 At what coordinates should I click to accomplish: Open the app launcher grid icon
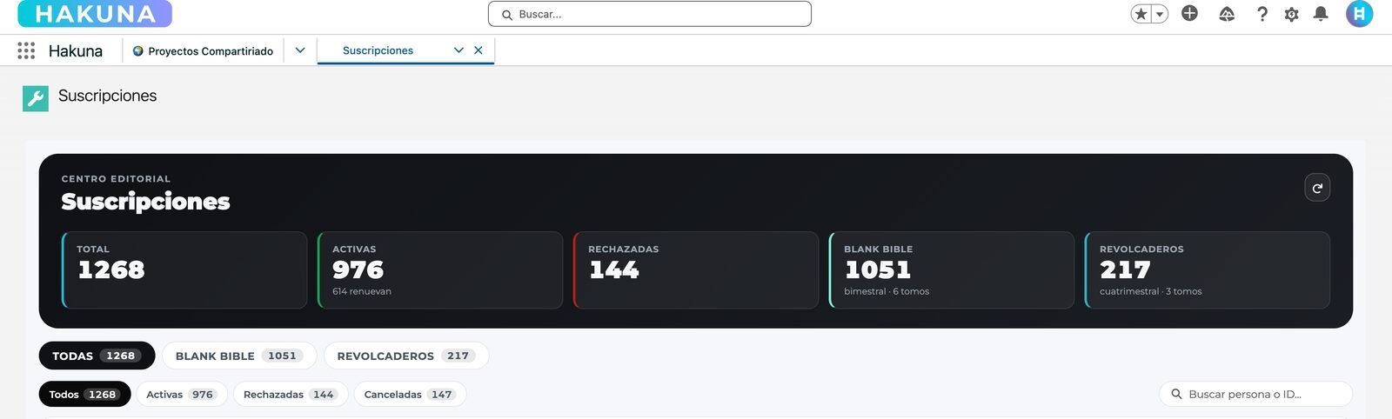coord(26,50)
